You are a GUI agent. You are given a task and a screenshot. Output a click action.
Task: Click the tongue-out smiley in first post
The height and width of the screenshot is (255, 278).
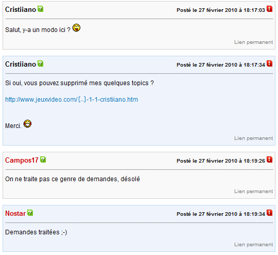pos(76,28)
